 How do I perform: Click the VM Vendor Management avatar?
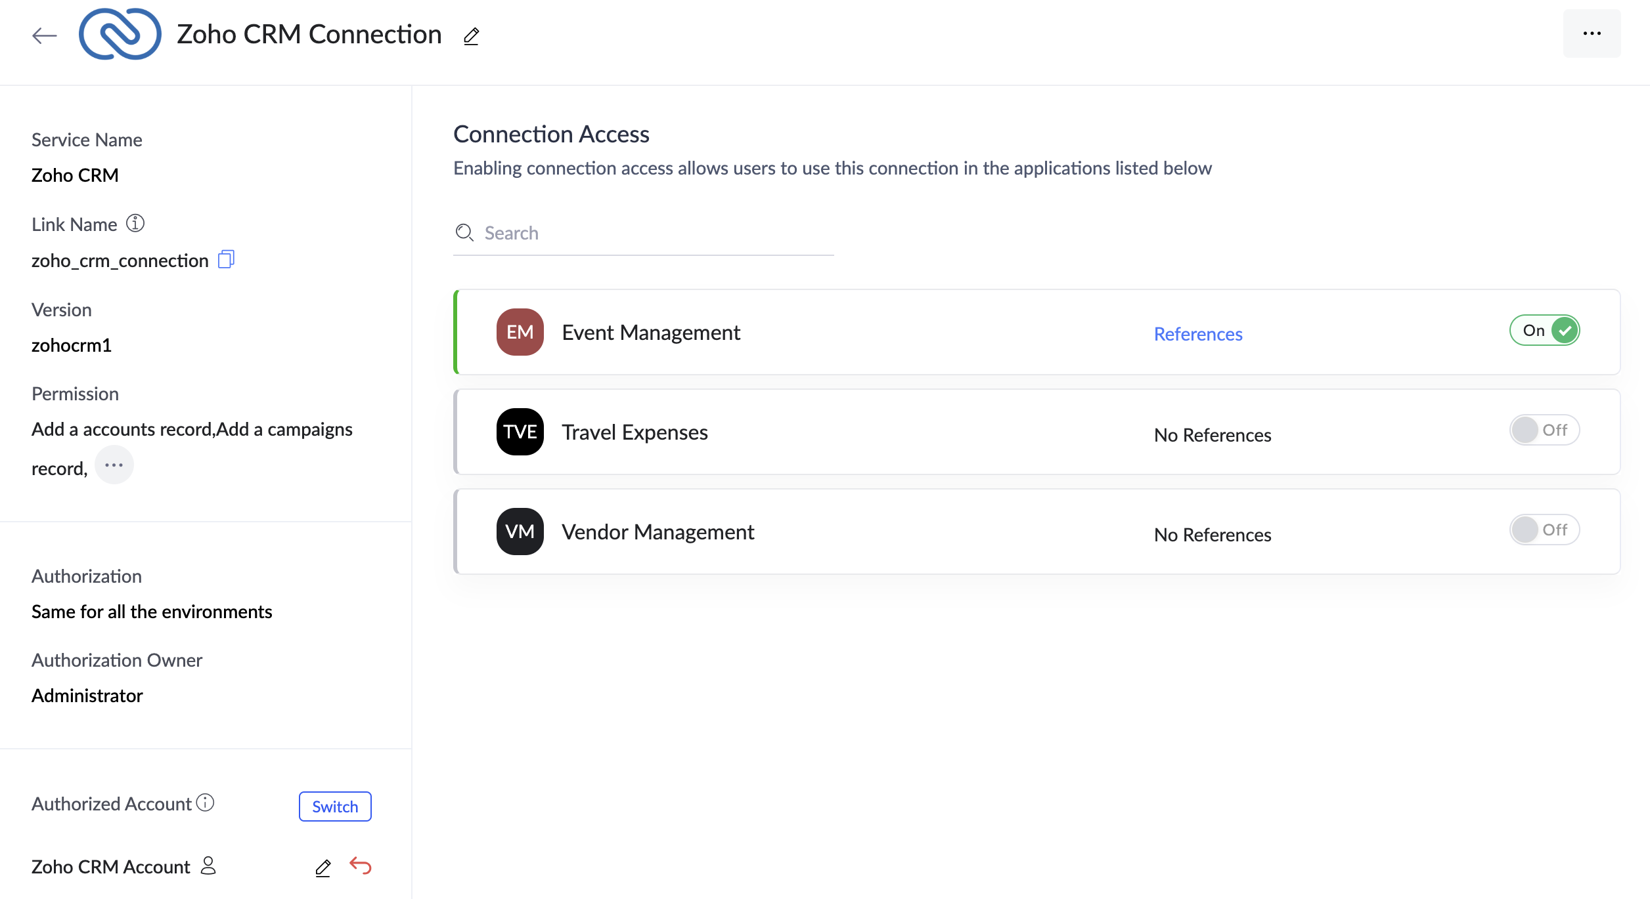pos(520,532)
